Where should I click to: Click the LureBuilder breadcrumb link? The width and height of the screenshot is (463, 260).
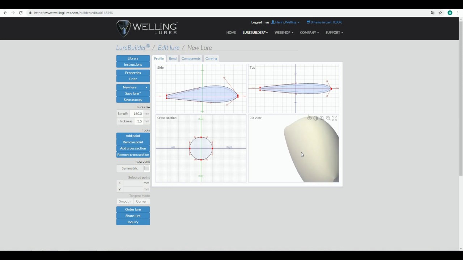tap(133, 47)
